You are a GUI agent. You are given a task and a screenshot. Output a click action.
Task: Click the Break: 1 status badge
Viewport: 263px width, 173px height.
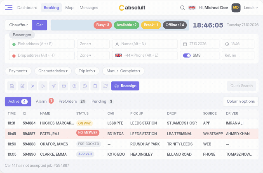point(151,25)
